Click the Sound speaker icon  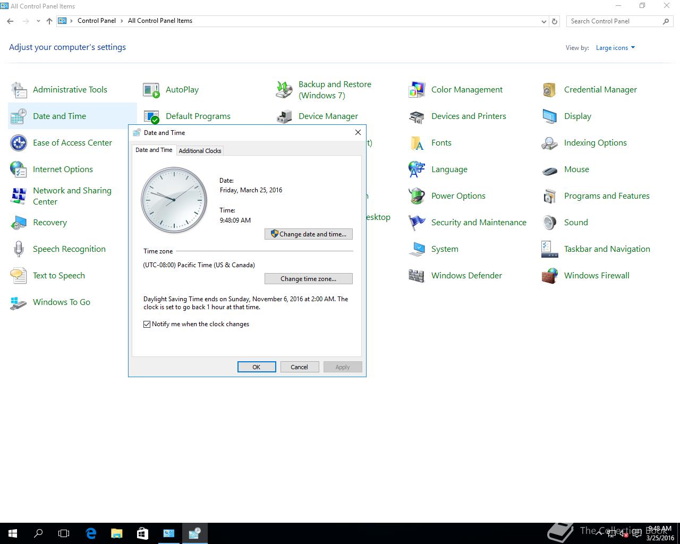pyautogui.click(x=550, y=223)
